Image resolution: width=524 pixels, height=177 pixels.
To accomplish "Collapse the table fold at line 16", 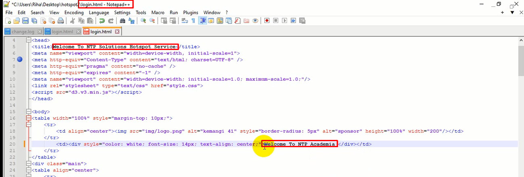I will pos(28,118).
